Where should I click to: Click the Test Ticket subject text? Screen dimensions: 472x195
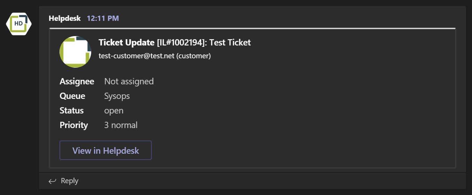[230, 43]
